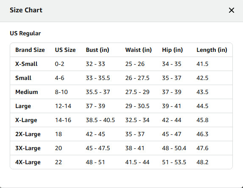Select the 2X-Large row label

coord(28,134)
